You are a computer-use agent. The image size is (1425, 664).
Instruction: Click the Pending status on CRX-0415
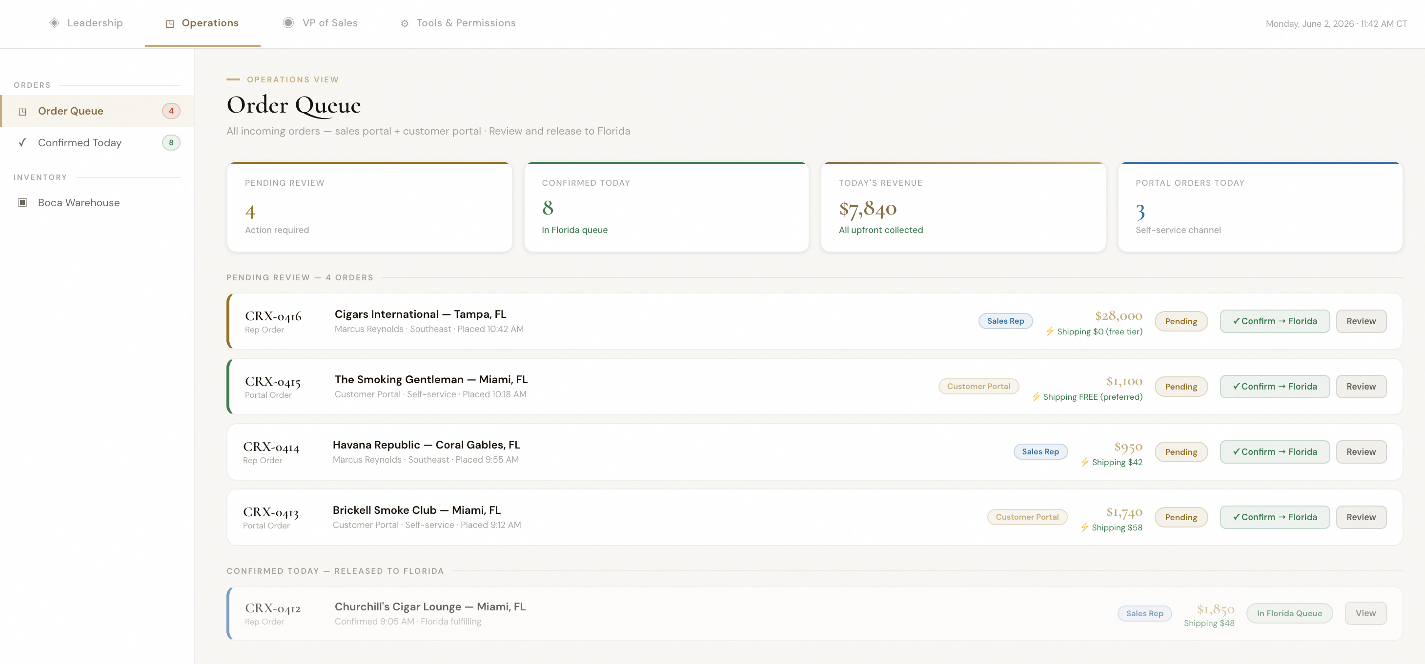[x=1181, y=387]
